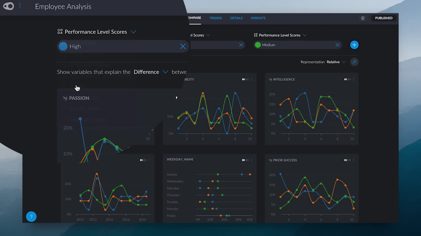Open the Performance Level Scores dropdown

point(134,32)
